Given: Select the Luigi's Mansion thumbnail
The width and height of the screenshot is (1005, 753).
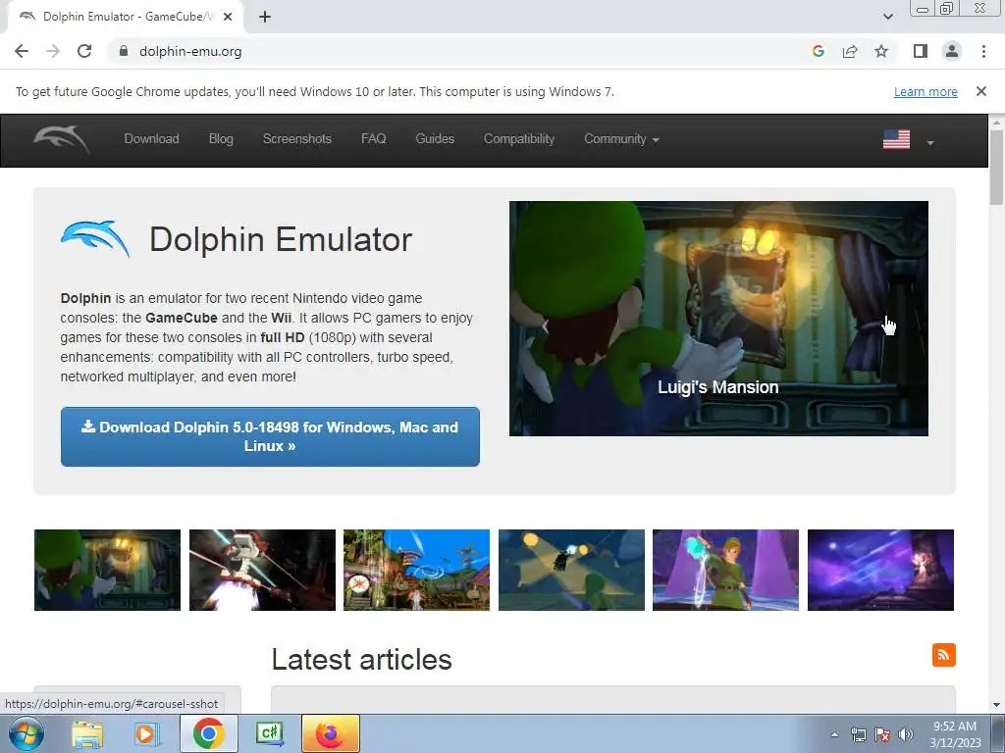Looking at the screenshot, I should click(107, 570).
